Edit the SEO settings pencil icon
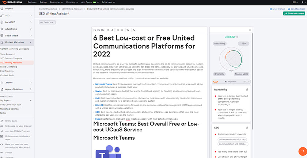Image resolution: width=307 pixels, height=158 pixels. [x=247, y=128]
